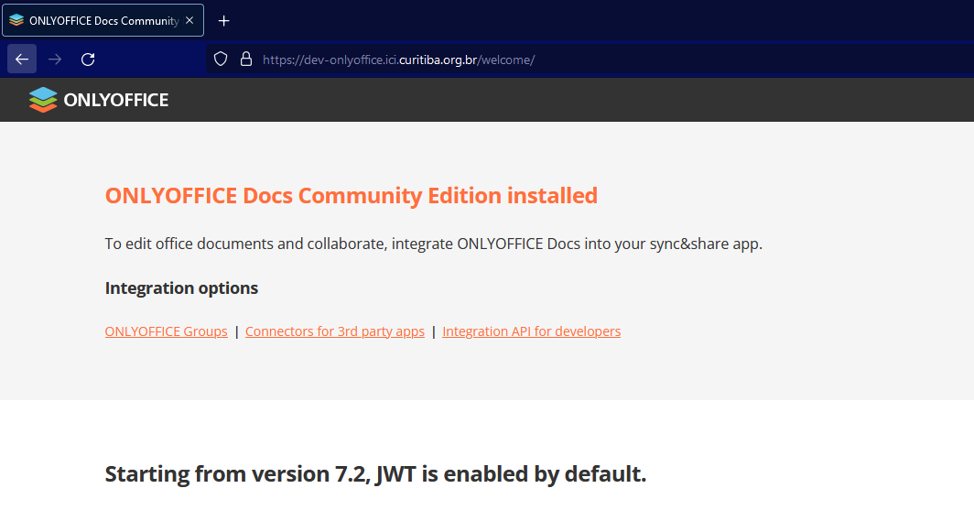
Task: Go back using the browser back arrow
Action: coord(22,59)
